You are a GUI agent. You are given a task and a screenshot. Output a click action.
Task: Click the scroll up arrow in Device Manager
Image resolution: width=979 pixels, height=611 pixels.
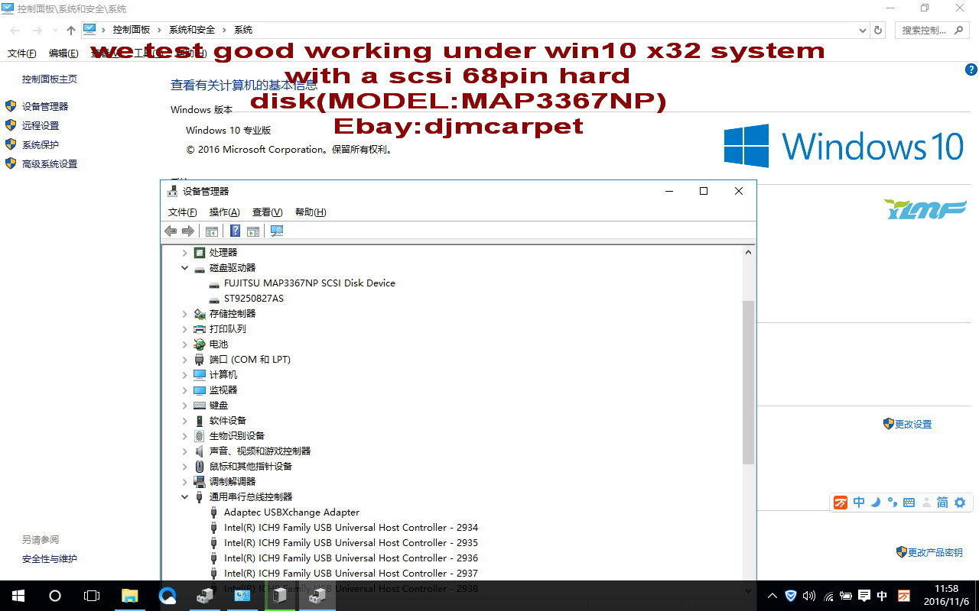tap(748, 252)
